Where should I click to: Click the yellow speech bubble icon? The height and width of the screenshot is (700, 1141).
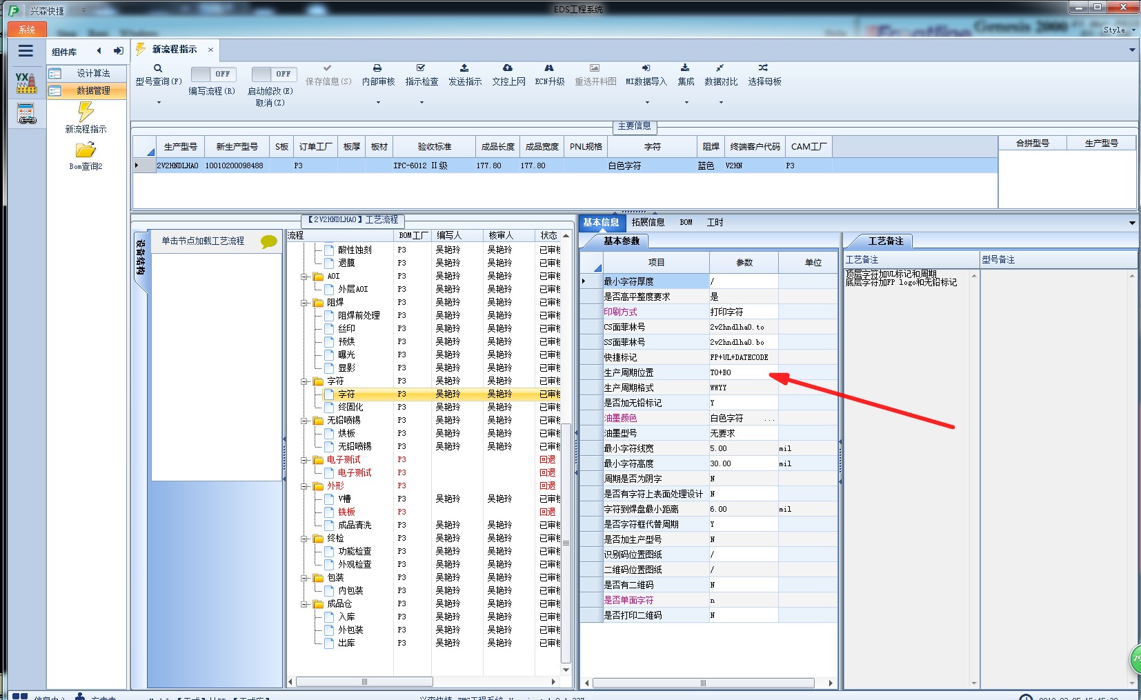tap(268, 241)
